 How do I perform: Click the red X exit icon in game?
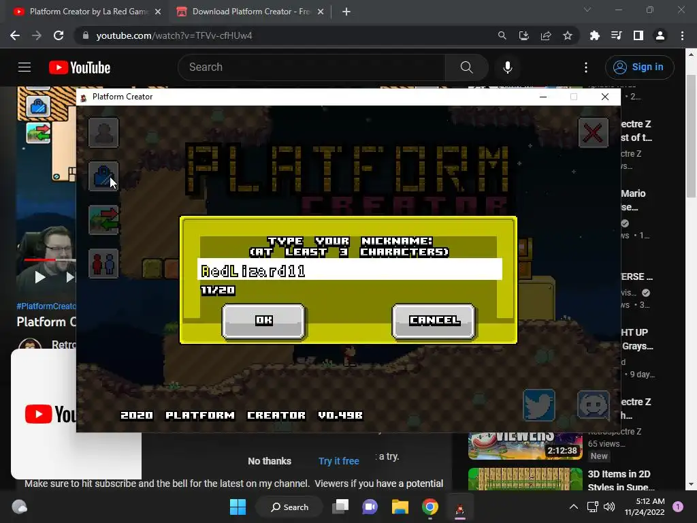click(594, 133)
